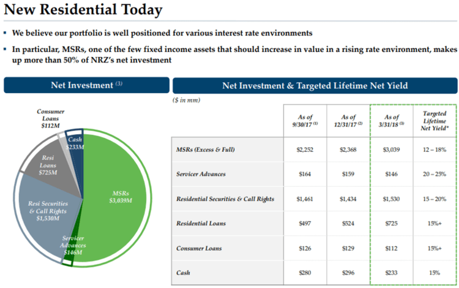This screenshot has height=288, width=459.
Task: Click the Net Investment & Targeted Lifetime Net Yield banner
Action: (315, 85)
